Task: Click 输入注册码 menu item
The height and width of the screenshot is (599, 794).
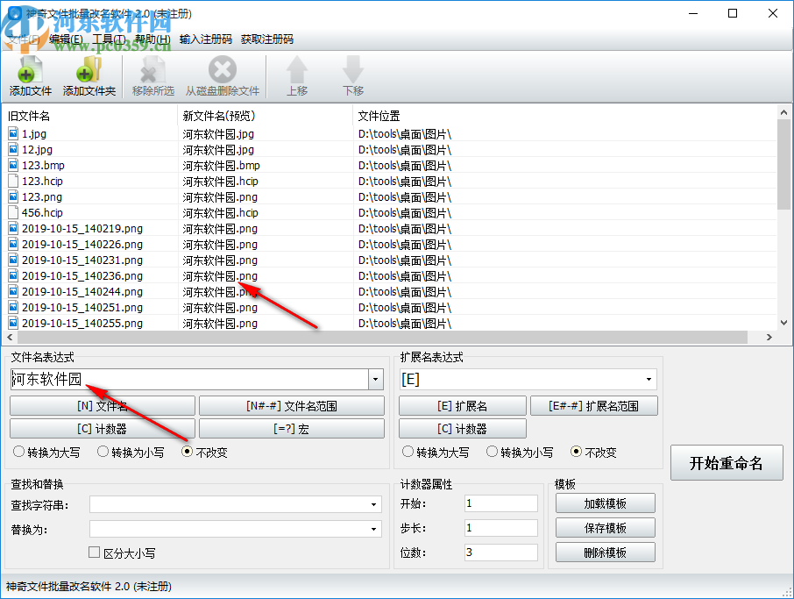Action: pos(206,39)
